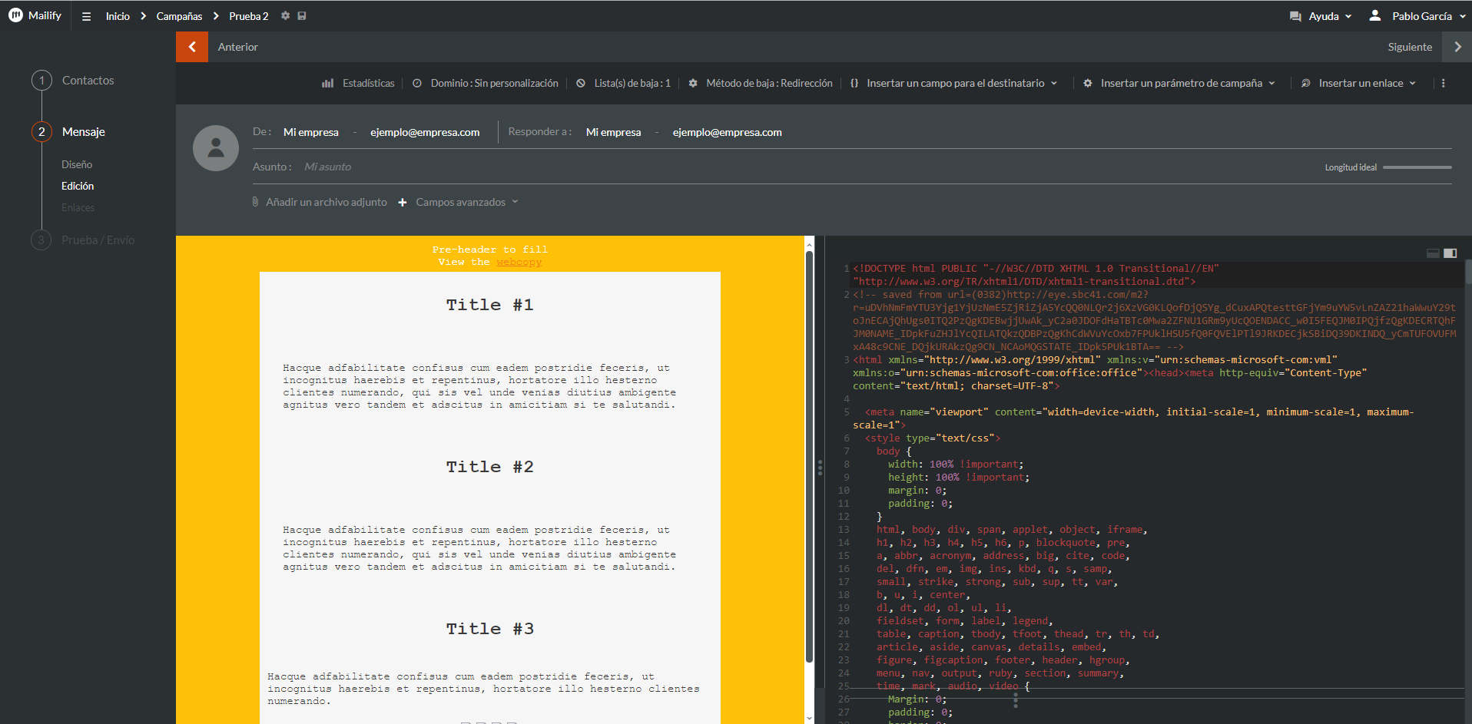Open the hamburger navigation menu
1472x724 pixels.
[86, 16]
